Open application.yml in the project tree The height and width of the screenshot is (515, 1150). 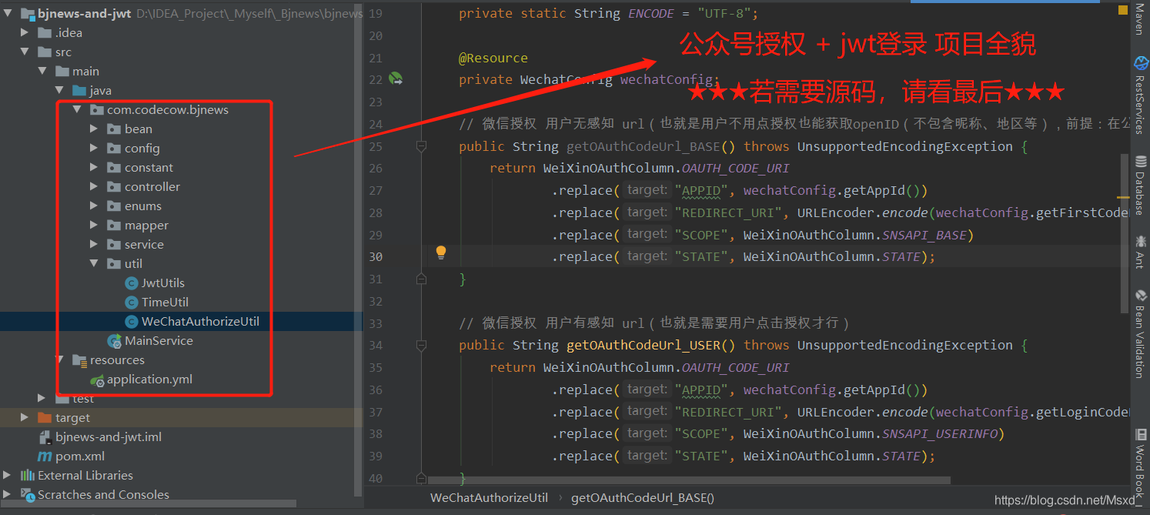click(149, 380)
